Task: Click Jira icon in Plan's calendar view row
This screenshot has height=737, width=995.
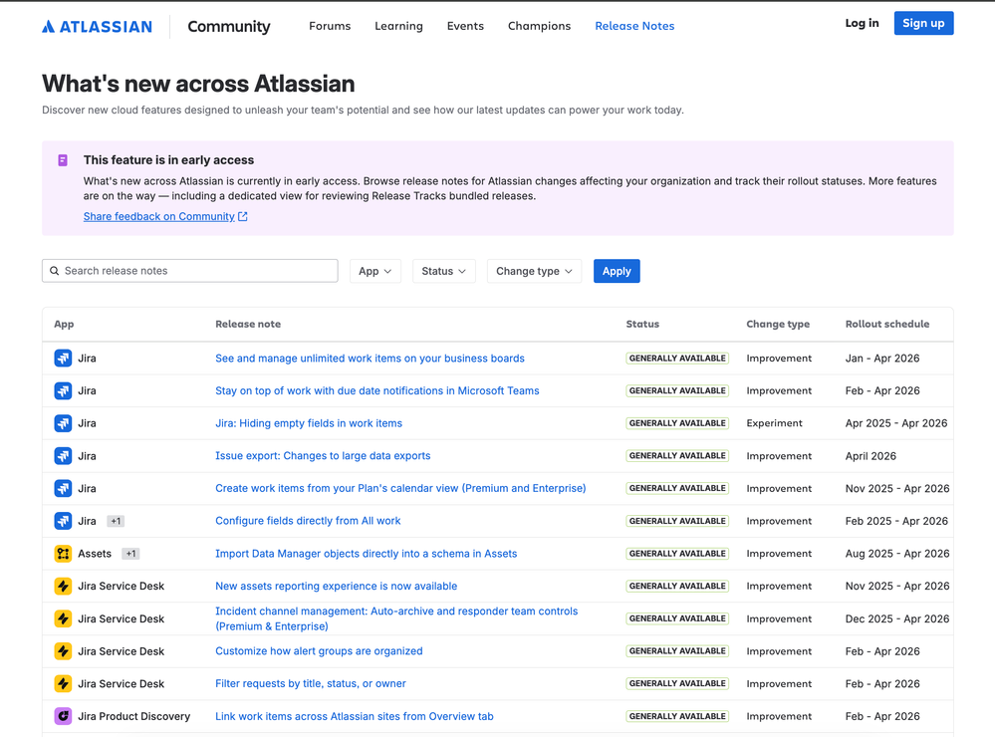Action: [x=63, y=489]
